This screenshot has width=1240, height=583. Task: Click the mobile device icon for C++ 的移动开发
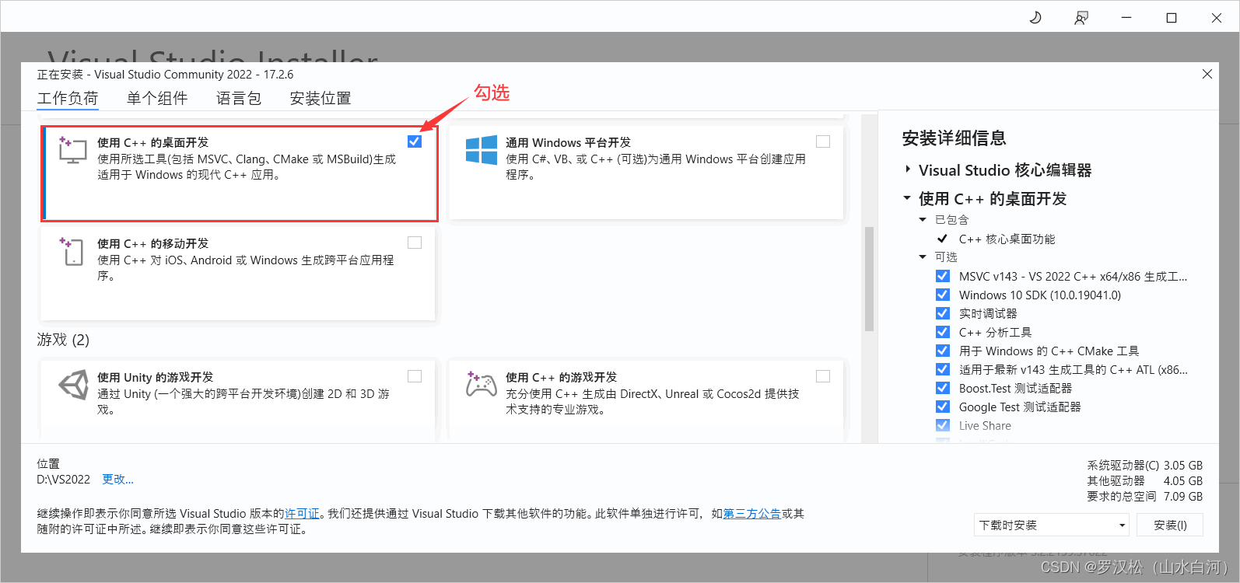72,251
